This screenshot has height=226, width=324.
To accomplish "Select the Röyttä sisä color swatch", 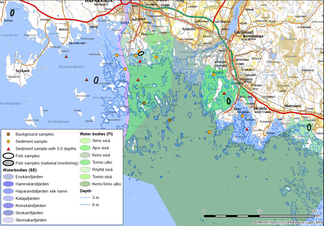I will coord(85,170).
